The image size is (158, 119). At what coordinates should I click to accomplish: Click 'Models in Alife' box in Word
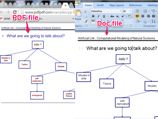[84, 77]
